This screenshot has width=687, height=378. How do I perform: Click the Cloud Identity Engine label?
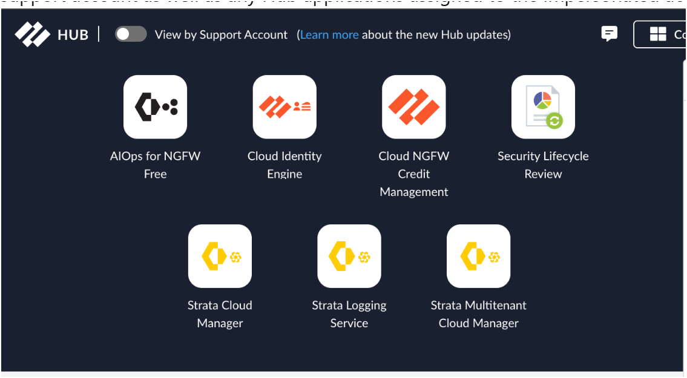[x=284, y=165]
